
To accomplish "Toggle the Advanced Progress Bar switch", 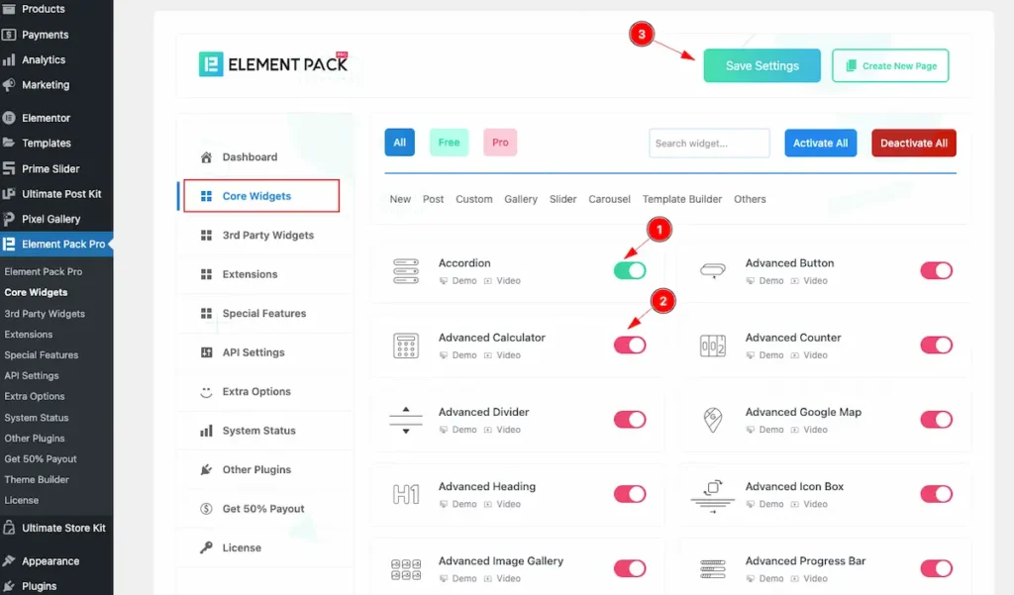I will (x=936, y=568).
